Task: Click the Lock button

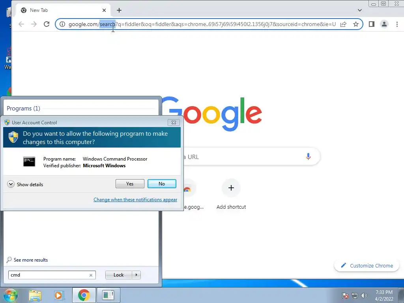Action: [x=118, y=275]
